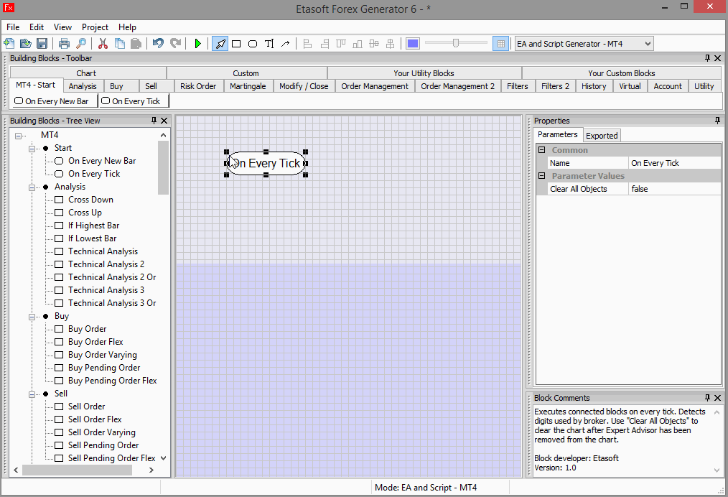Click the Undo icon
The image size is (728, 497).
click(x=158, y=44)
